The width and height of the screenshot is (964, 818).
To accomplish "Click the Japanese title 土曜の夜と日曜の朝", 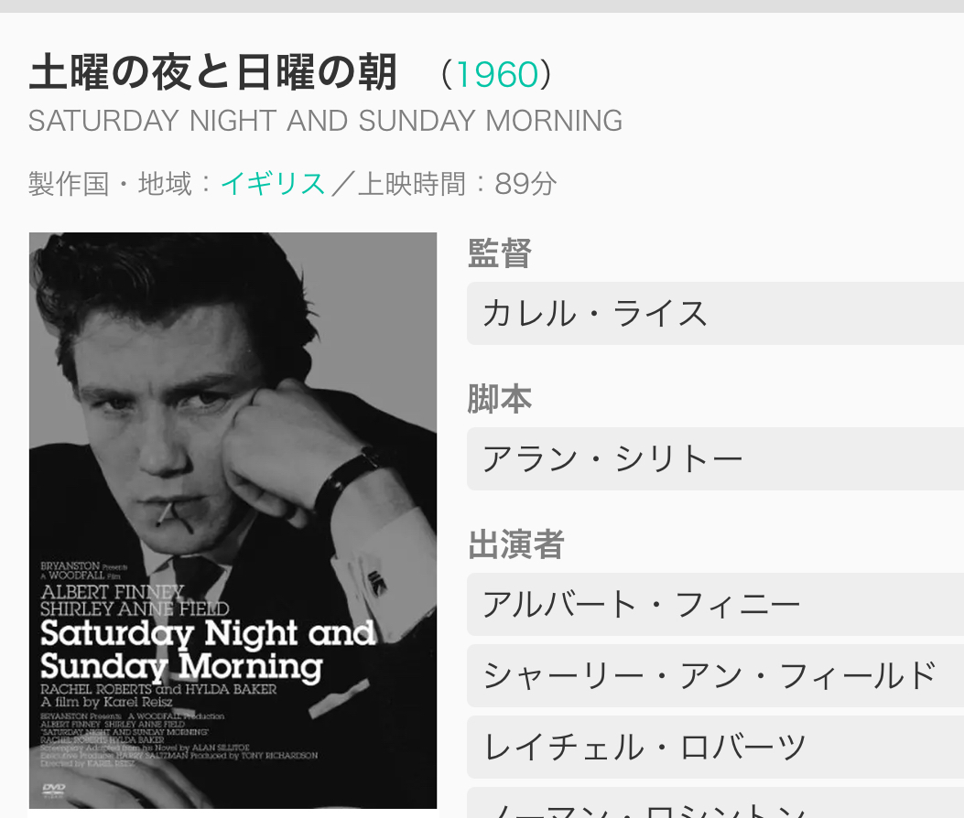I will (x=213, y=73).
